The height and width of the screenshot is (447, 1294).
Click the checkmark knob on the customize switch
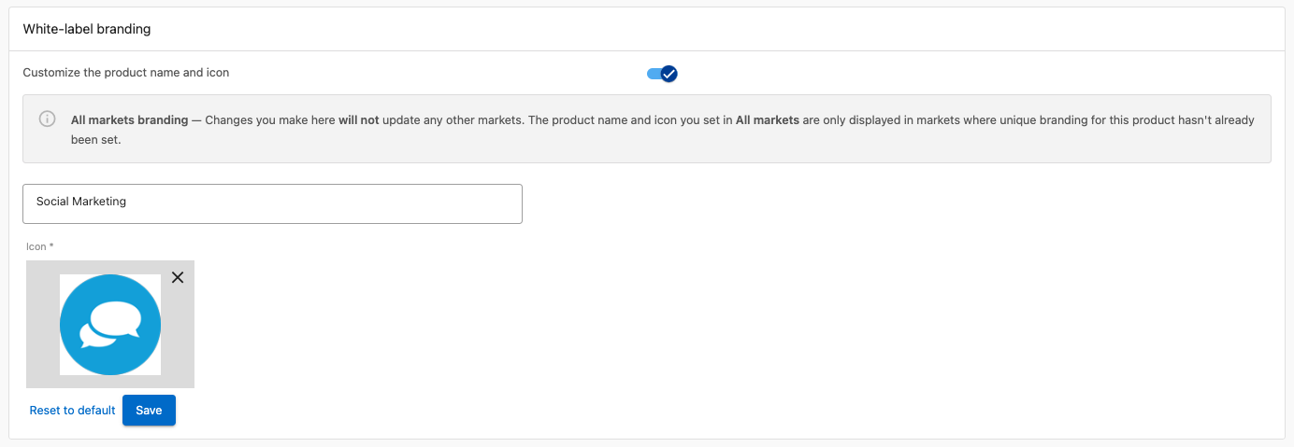[669, 74]
